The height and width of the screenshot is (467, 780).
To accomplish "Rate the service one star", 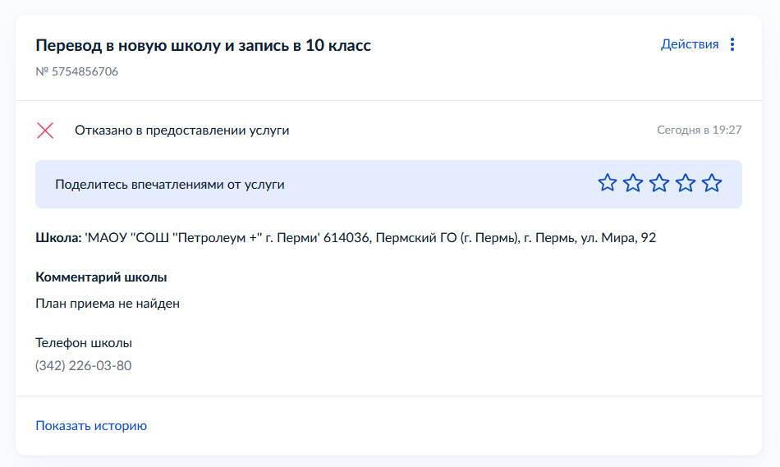I will tap(607, 183).
